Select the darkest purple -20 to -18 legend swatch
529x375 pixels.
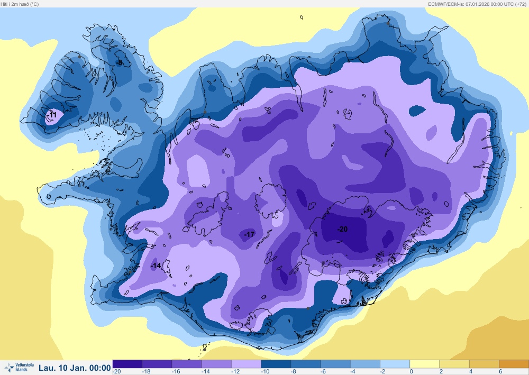(127, 364)
